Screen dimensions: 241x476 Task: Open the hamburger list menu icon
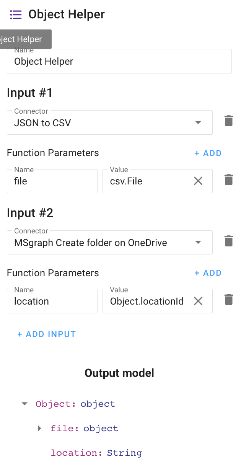click(x=16, y=15)
